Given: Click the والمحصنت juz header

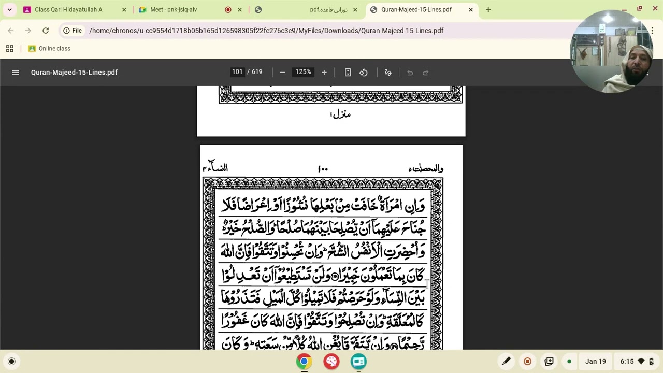Looking at the screenshot, I should click(x=426, y=168).
